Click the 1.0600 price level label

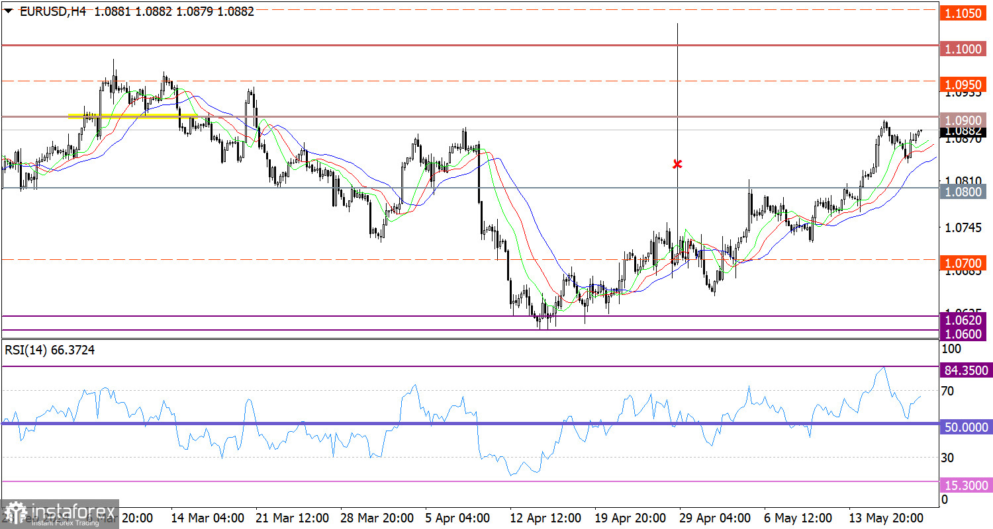click(964, 334)
